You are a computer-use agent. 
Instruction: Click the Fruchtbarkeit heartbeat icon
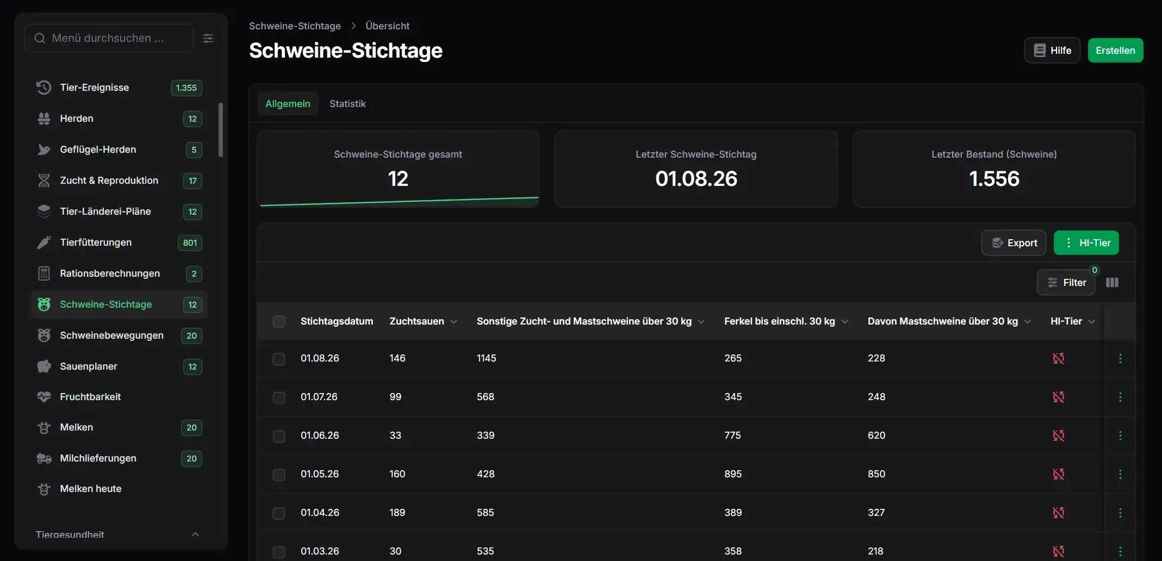pos(44,397)
